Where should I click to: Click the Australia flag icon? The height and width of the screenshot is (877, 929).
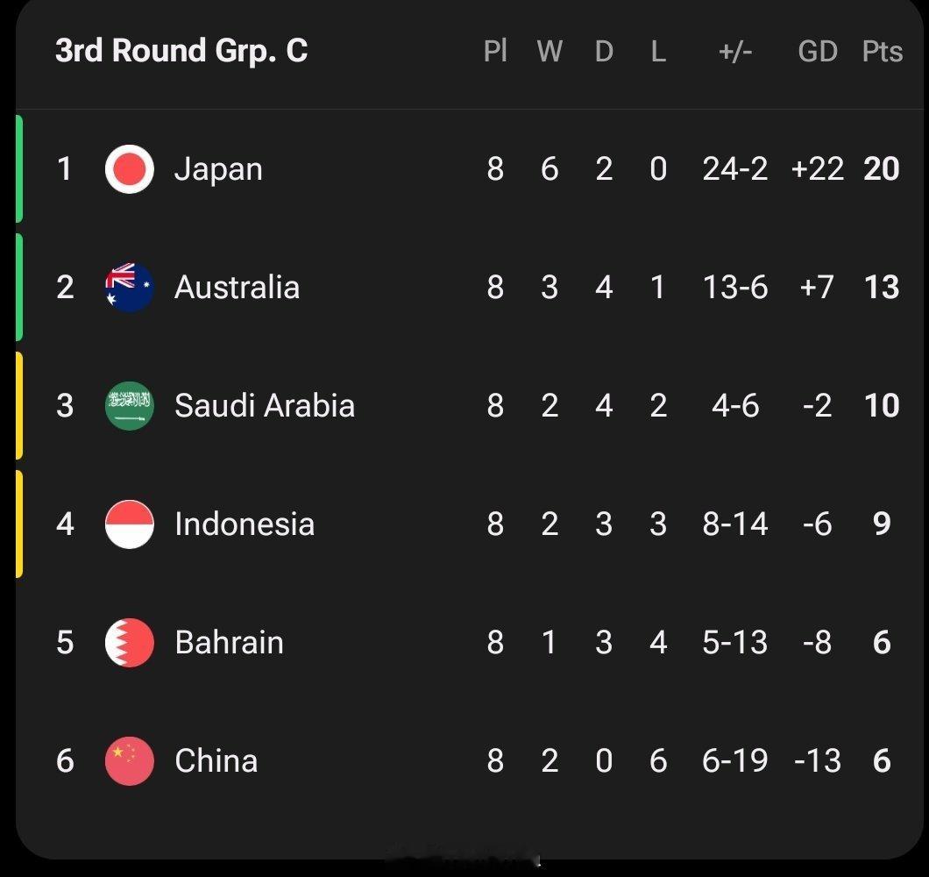[129, 288]
